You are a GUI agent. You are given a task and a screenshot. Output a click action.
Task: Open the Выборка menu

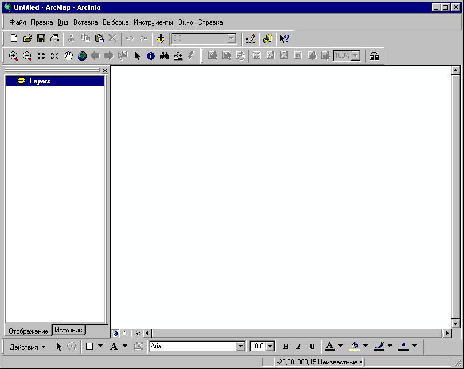pyautogui.click(x=116, y=22)
